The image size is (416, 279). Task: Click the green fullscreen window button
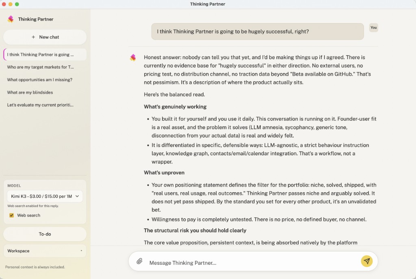click(x=17, y=4)
